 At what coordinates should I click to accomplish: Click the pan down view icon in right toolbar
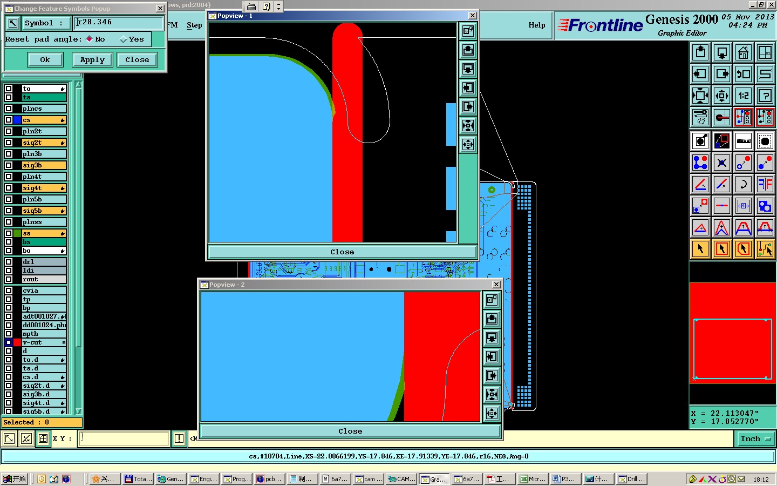click(x=722, y=52)
